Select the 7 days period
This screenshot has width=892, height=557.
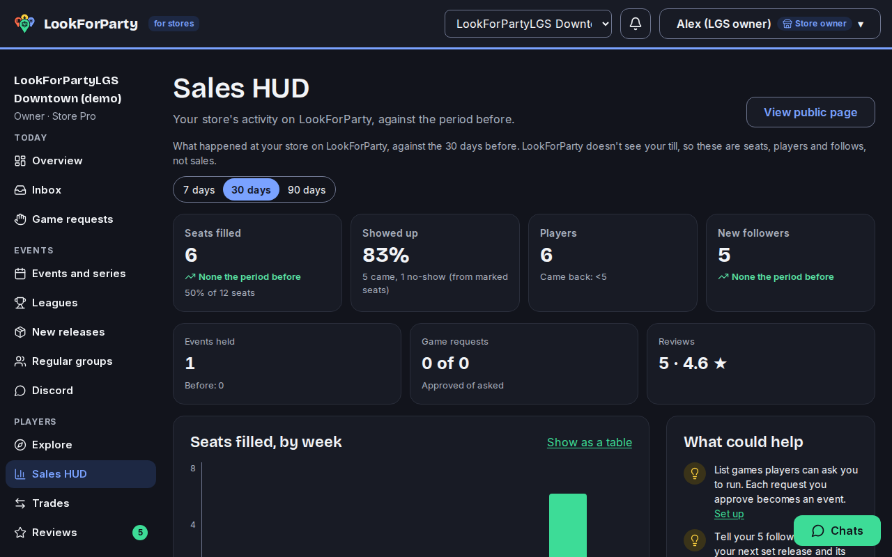(x=199, y=189)
